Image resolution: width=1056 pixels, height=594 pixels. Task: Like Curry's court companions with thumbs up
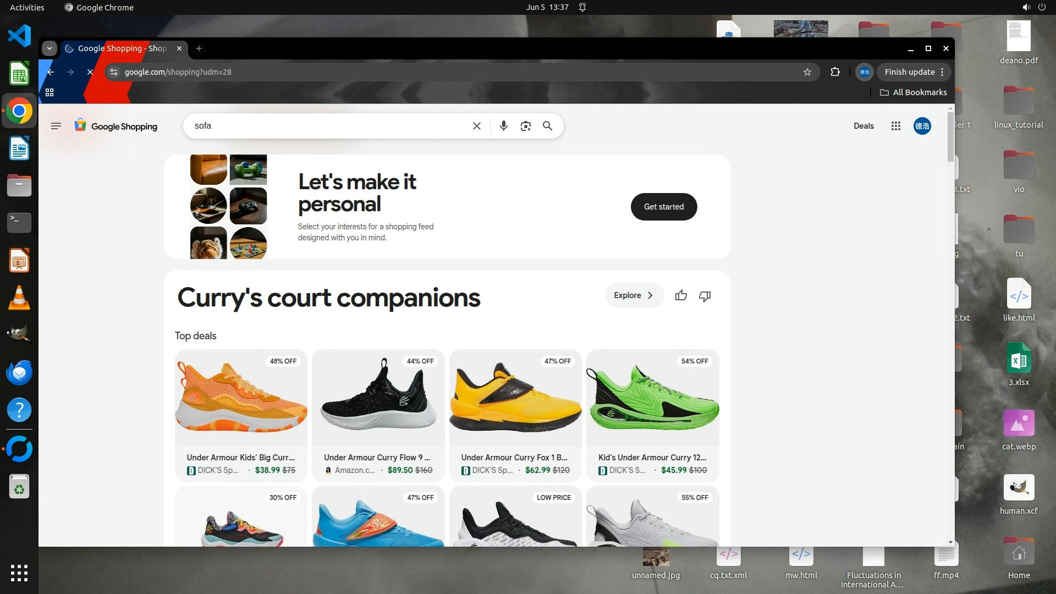pyautogui.click(x=681, y=296)
